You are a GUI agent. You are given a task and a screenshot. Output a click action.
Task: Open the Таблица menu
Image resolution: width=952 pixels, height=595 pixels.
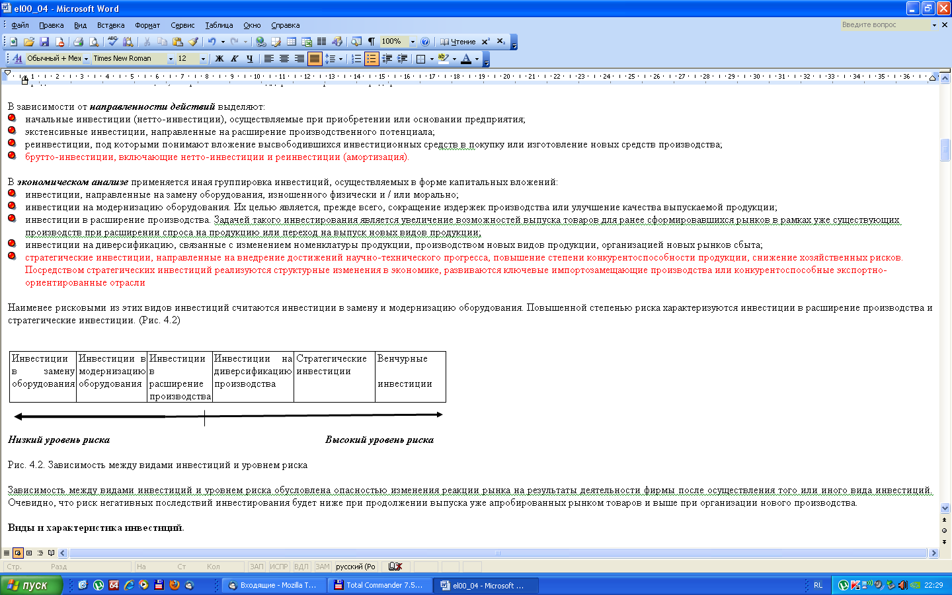pos(219,25)
